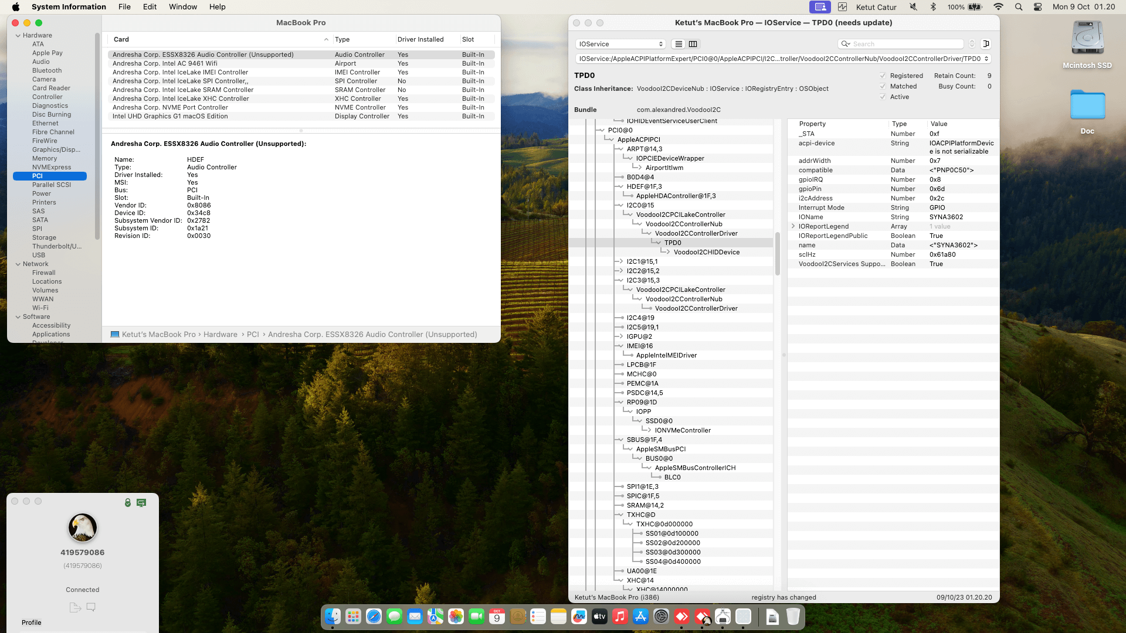Screen dimensions: 1126x633
Task: Open the File menu
Action: click(x=124, y=7)
